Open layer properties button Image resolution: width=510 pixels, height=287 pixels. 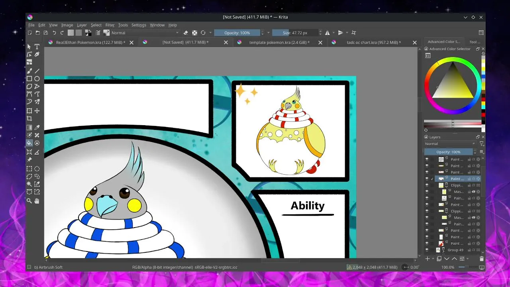point(462,259)
